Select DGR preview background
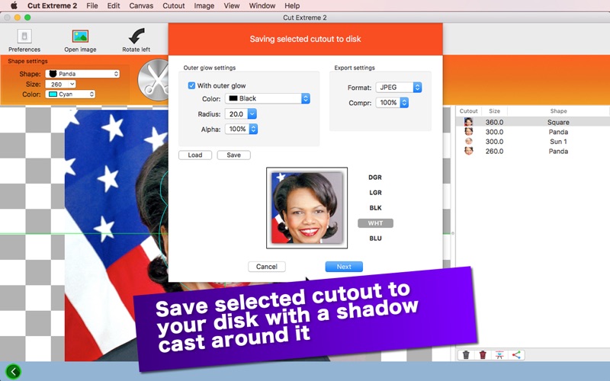Screen dimensions: 610x381 (x=375, y=178)
